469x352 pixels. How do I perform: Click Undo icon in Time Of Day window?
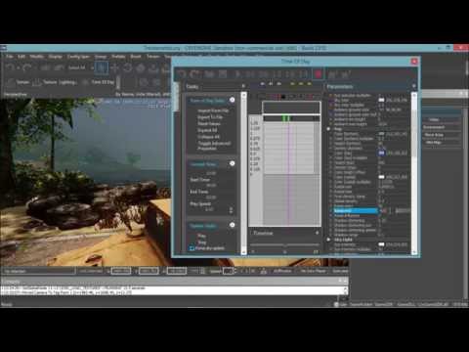point(182,74)
